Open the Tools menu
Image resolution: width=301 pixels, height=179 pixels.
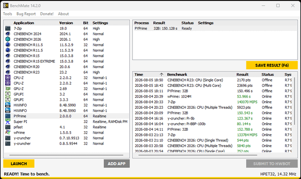pos(8,14)
